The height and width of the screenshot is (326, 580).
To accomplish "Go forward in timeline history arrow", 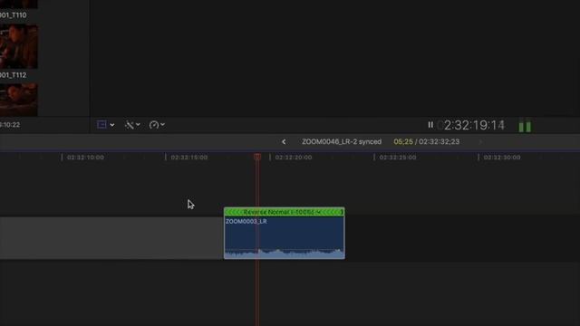I will (x=480, y=141).
